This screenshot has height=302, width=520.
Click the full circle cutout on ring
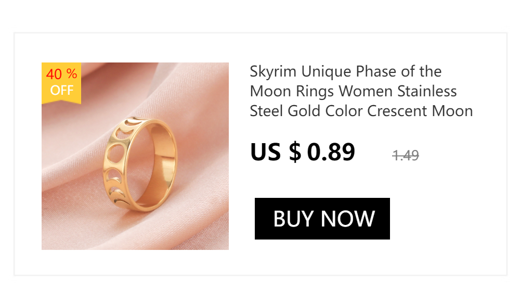pos(115,153)
